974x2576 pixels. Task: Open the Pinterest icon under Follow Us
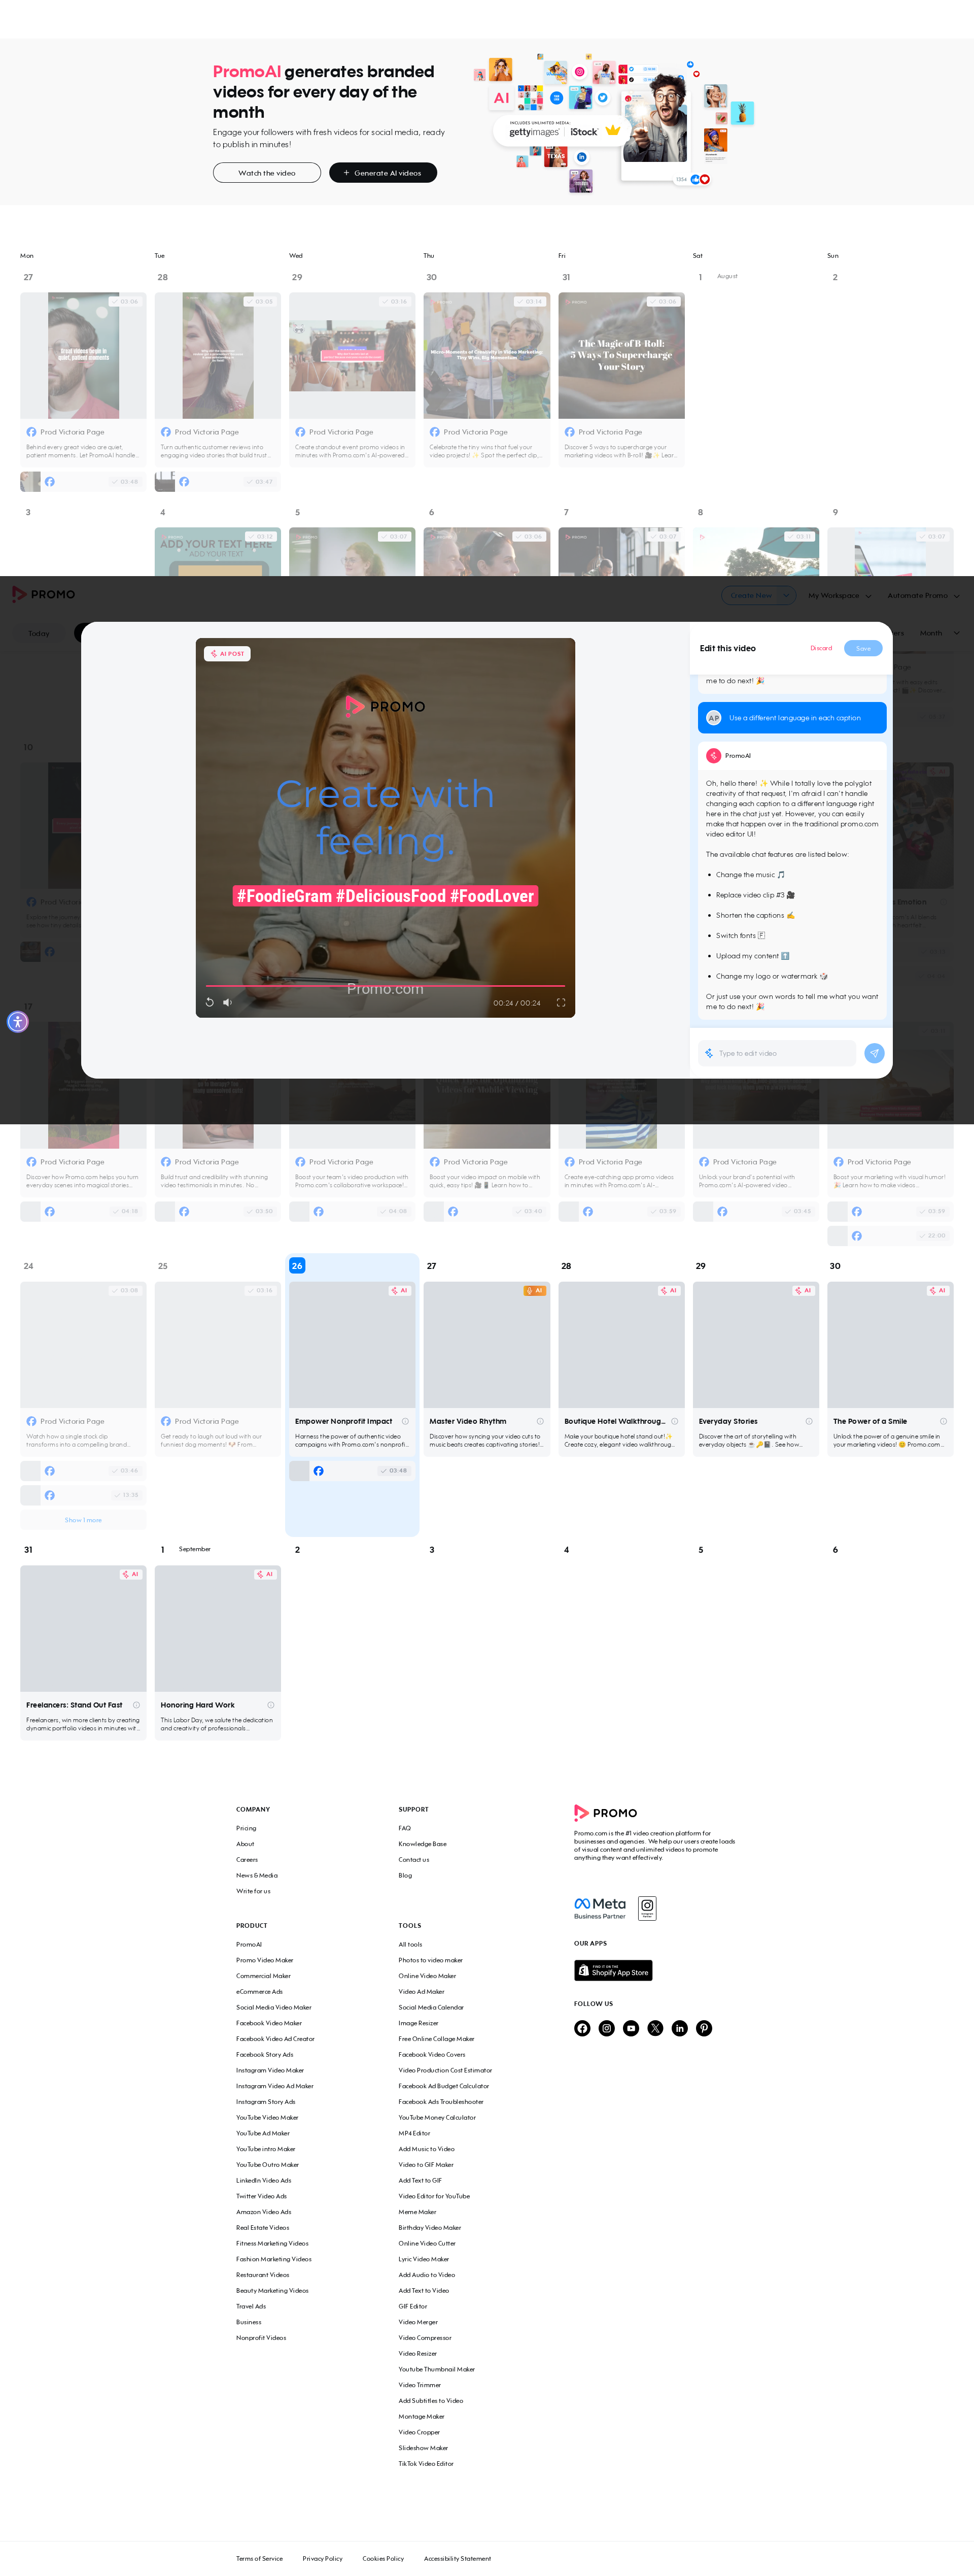[704, 2028]
